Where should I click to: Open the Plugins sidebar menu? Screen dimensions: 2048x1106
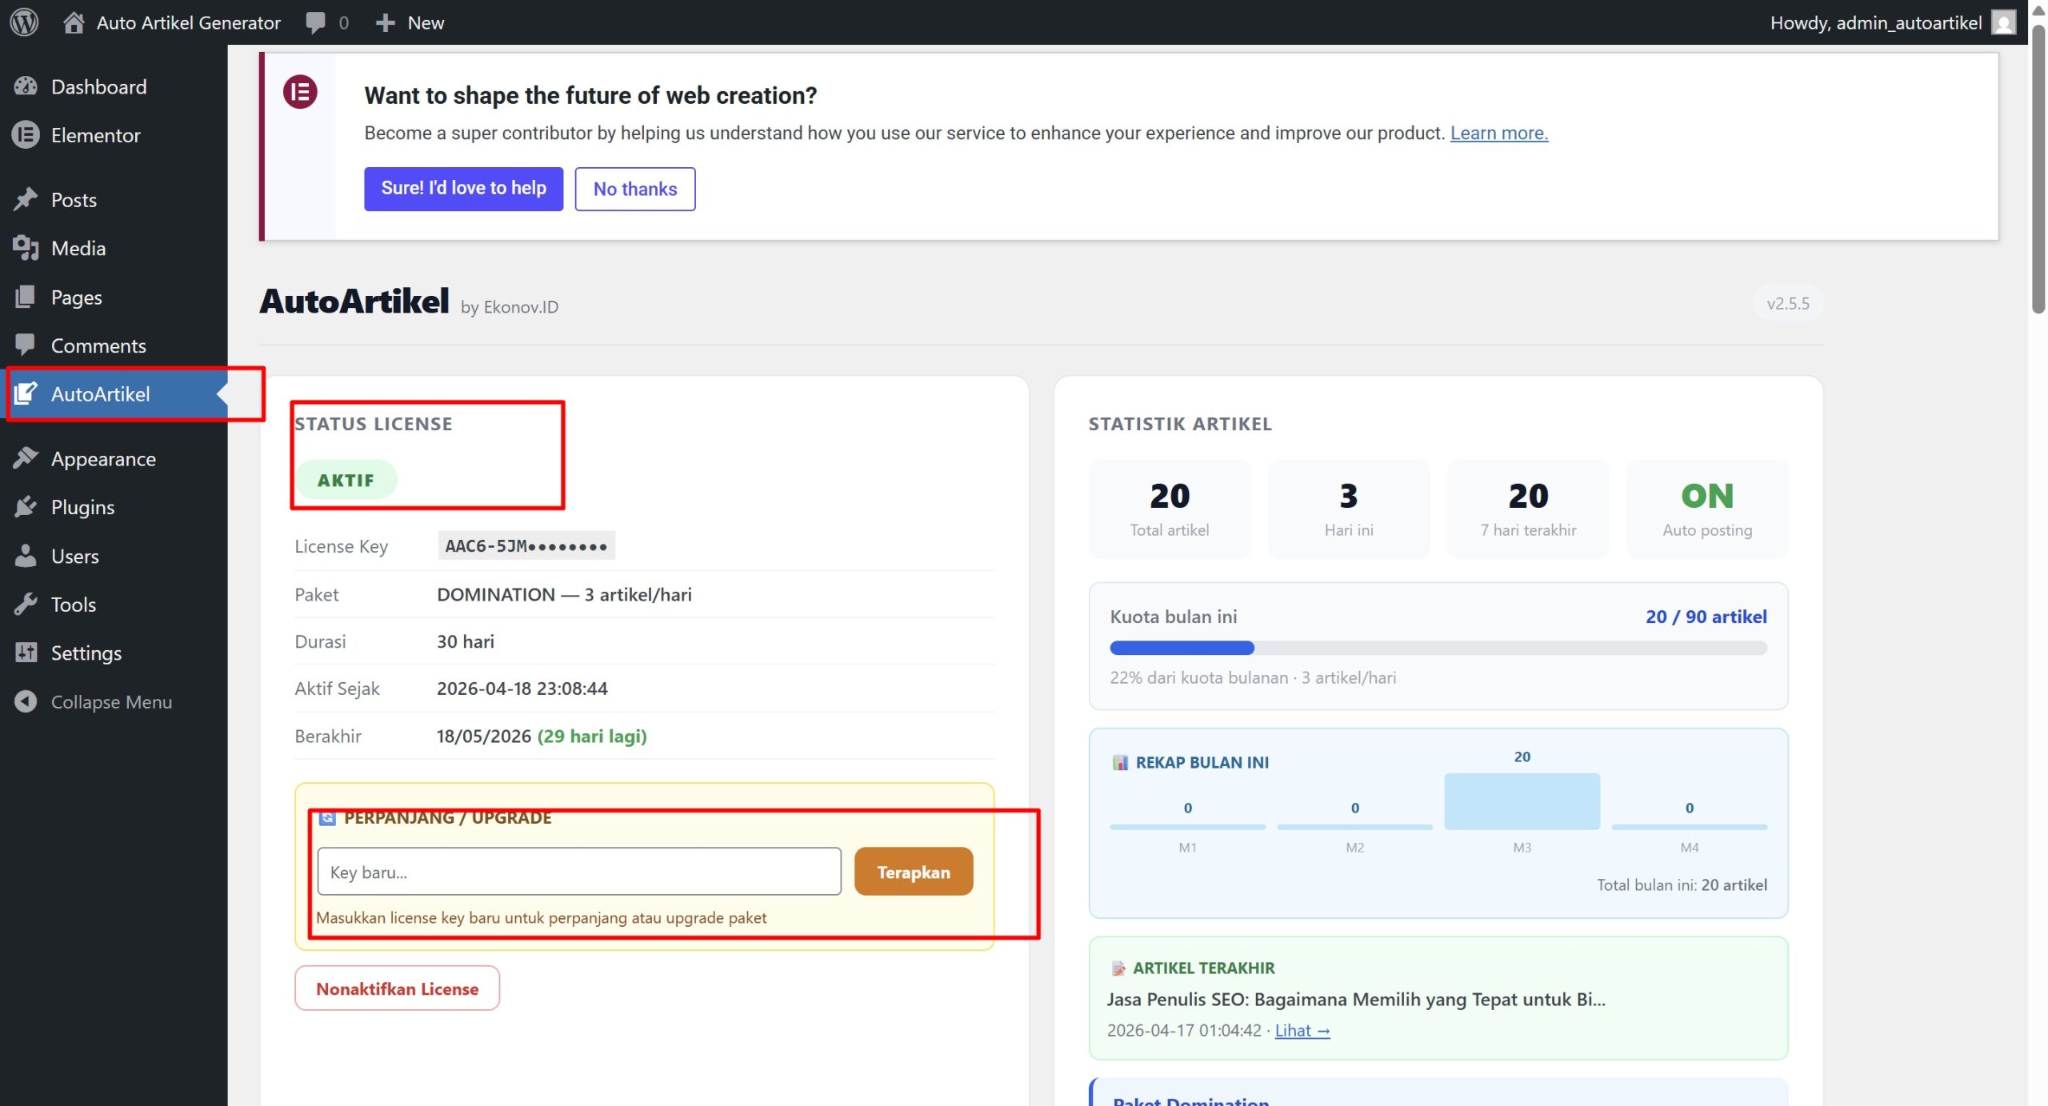point(82,507)
